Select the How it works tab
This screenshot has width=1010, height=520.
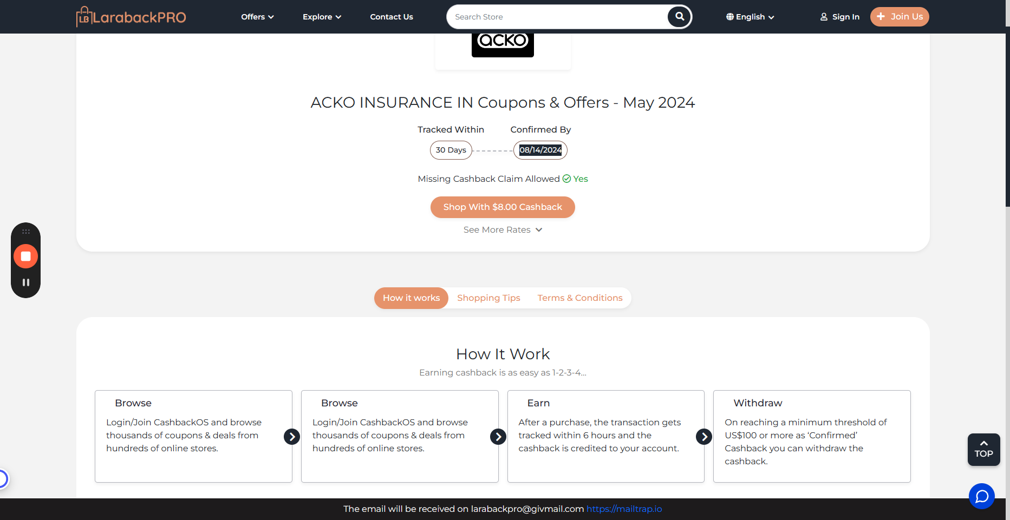coord(411,298)
